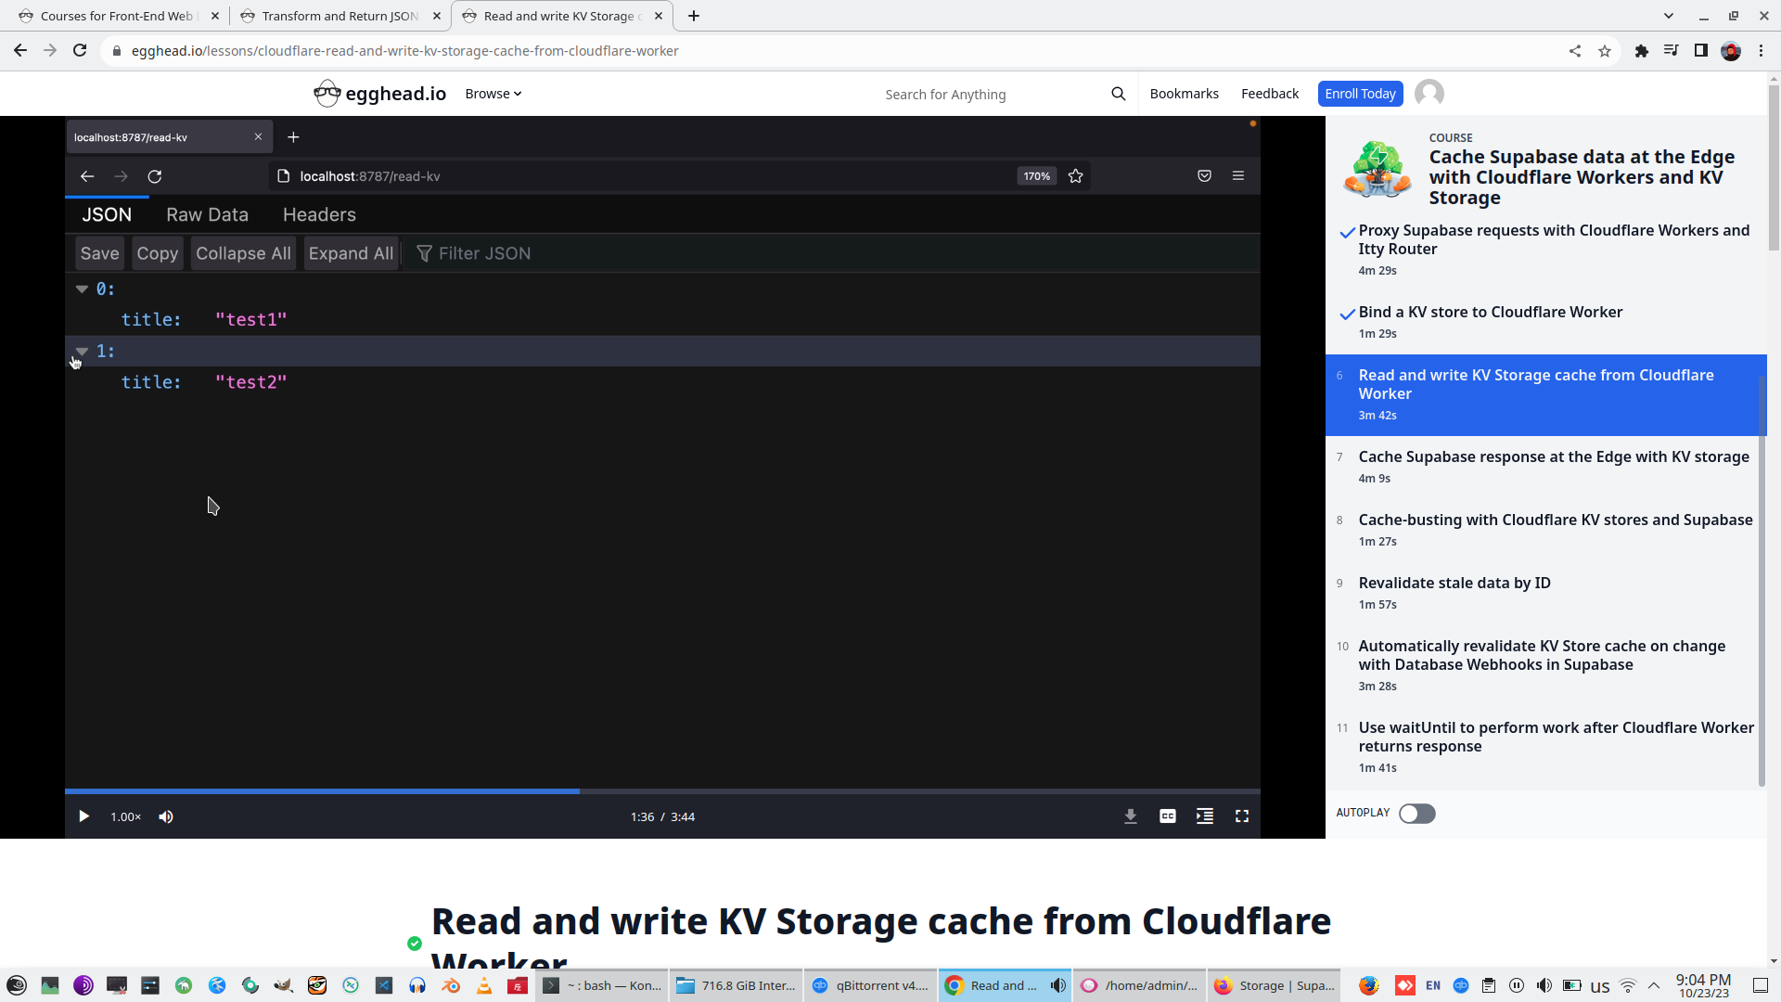Play the lesson video

click(83, 816)
